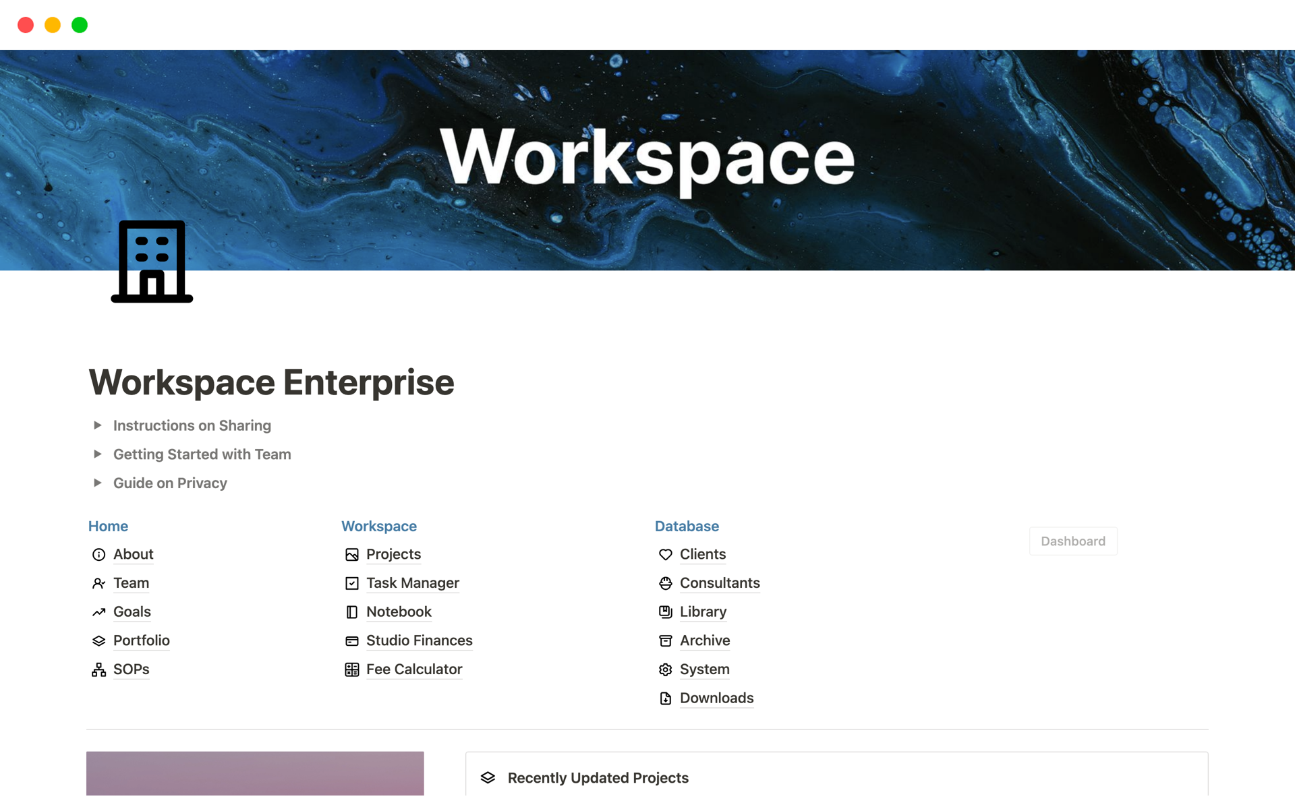
Task: Click the Recently Updated Projects heading
Action: (598, 778)
